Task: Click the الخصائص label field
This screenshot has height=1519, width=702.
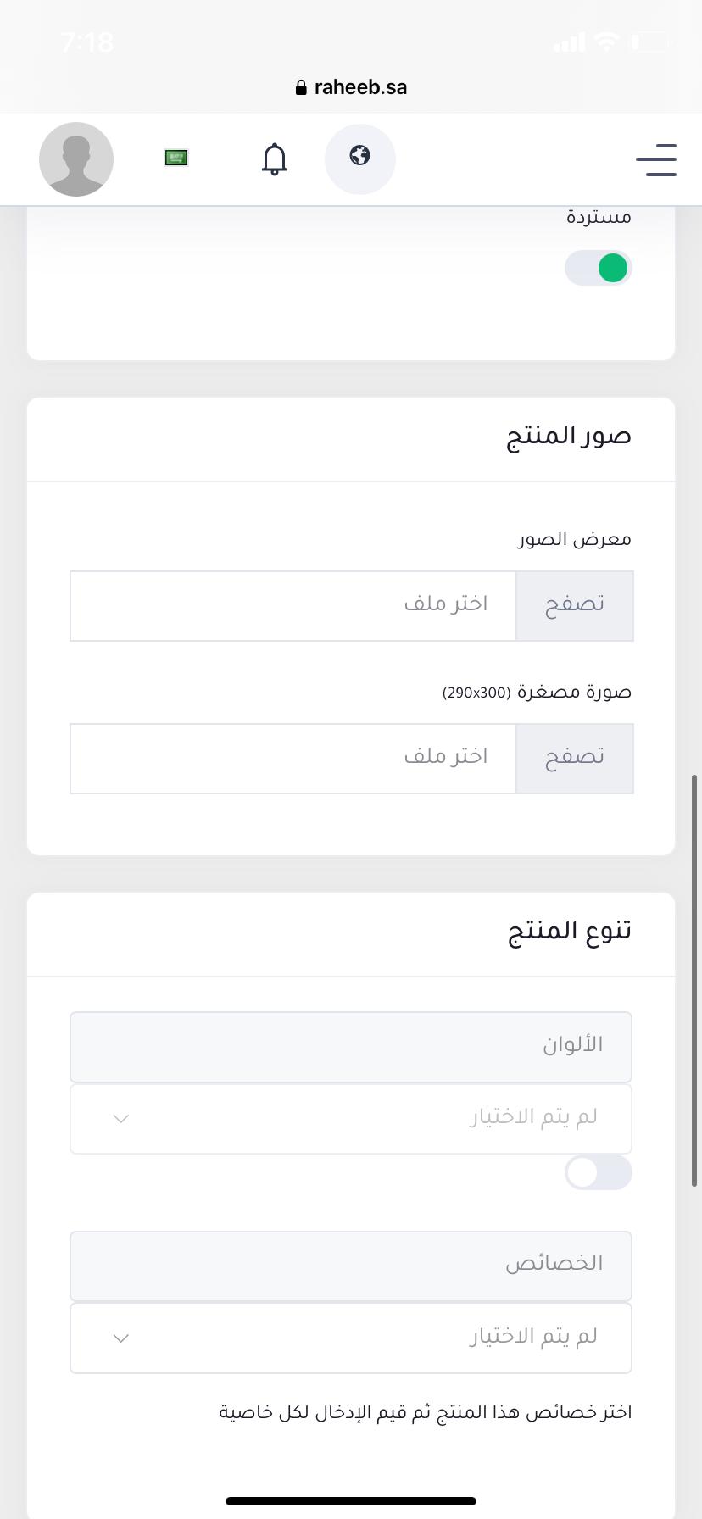Action: [x=351, y=1266]
